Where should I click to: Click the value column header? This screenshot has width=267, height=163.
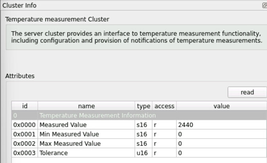(221, 106)
